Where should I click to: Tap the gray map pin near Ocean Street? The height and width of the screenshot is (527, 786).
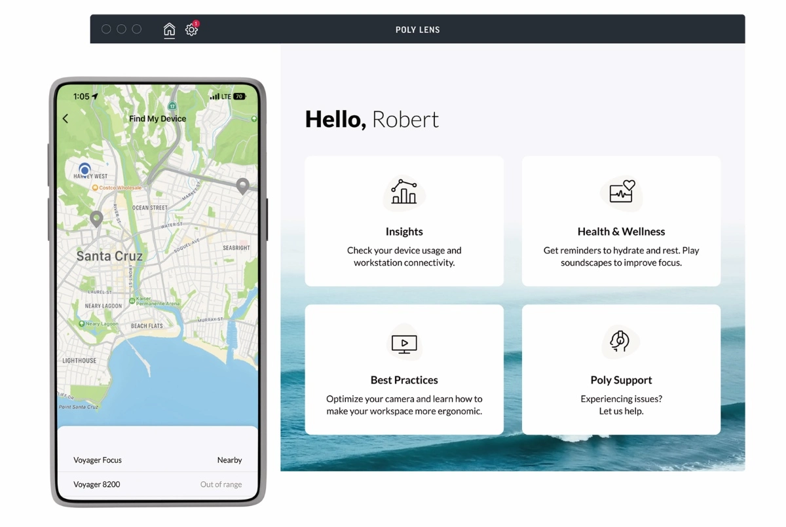tap(96, 219)
